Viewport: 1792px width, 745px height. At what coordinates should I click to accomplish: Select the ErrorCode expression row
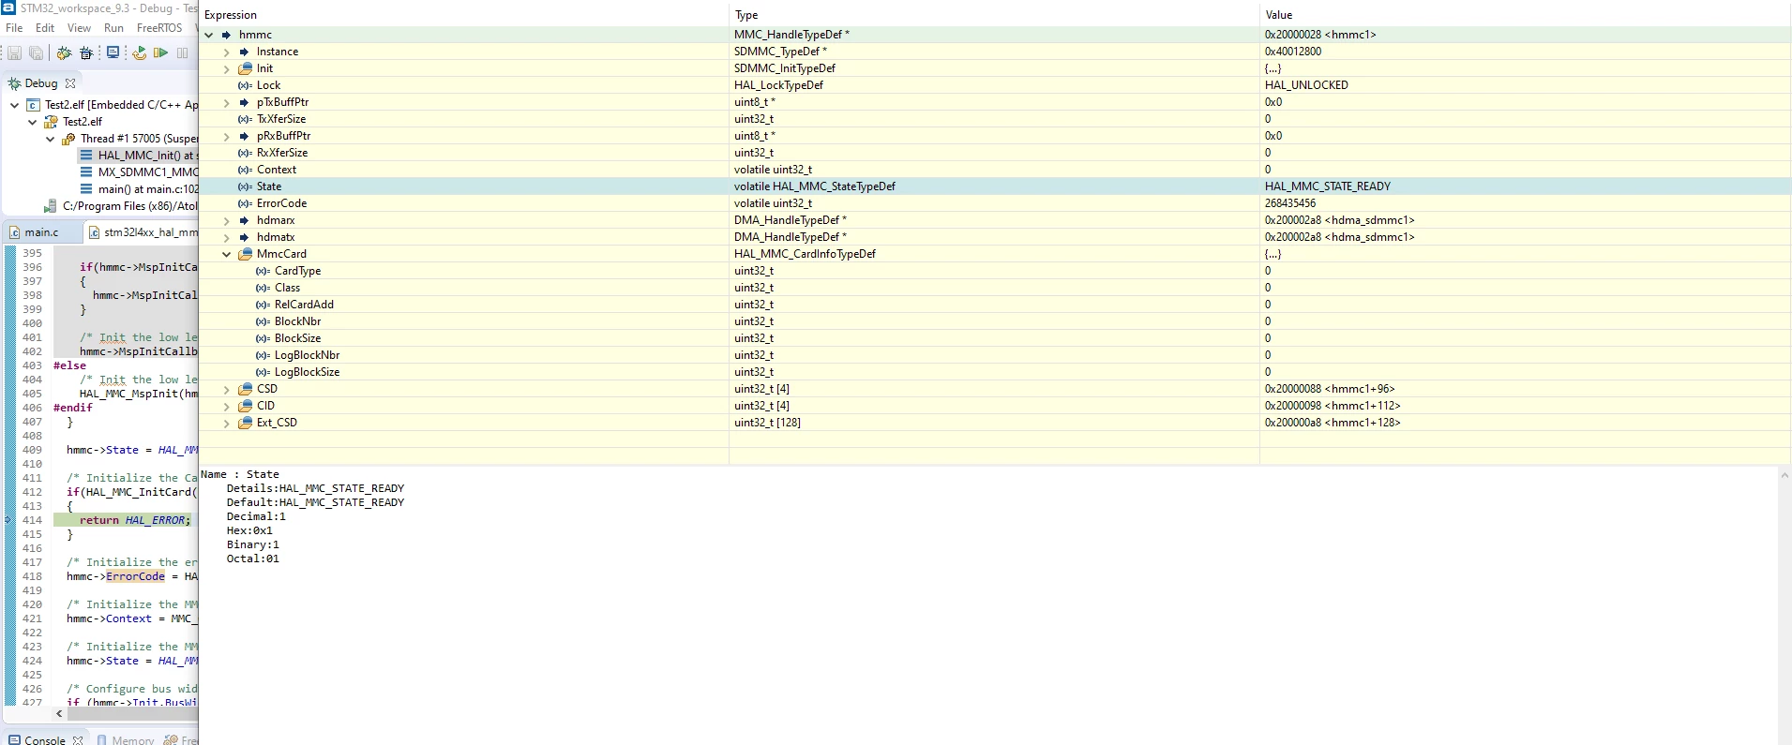click(x=995, y=203)
